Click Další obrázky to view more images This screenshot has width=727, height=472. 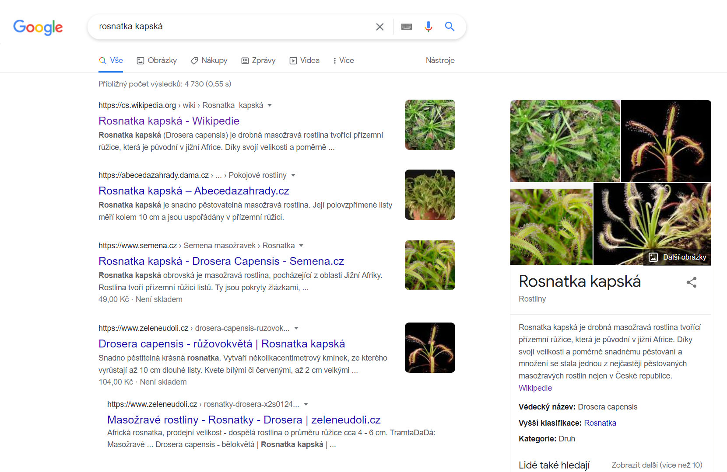click(678, 257)
